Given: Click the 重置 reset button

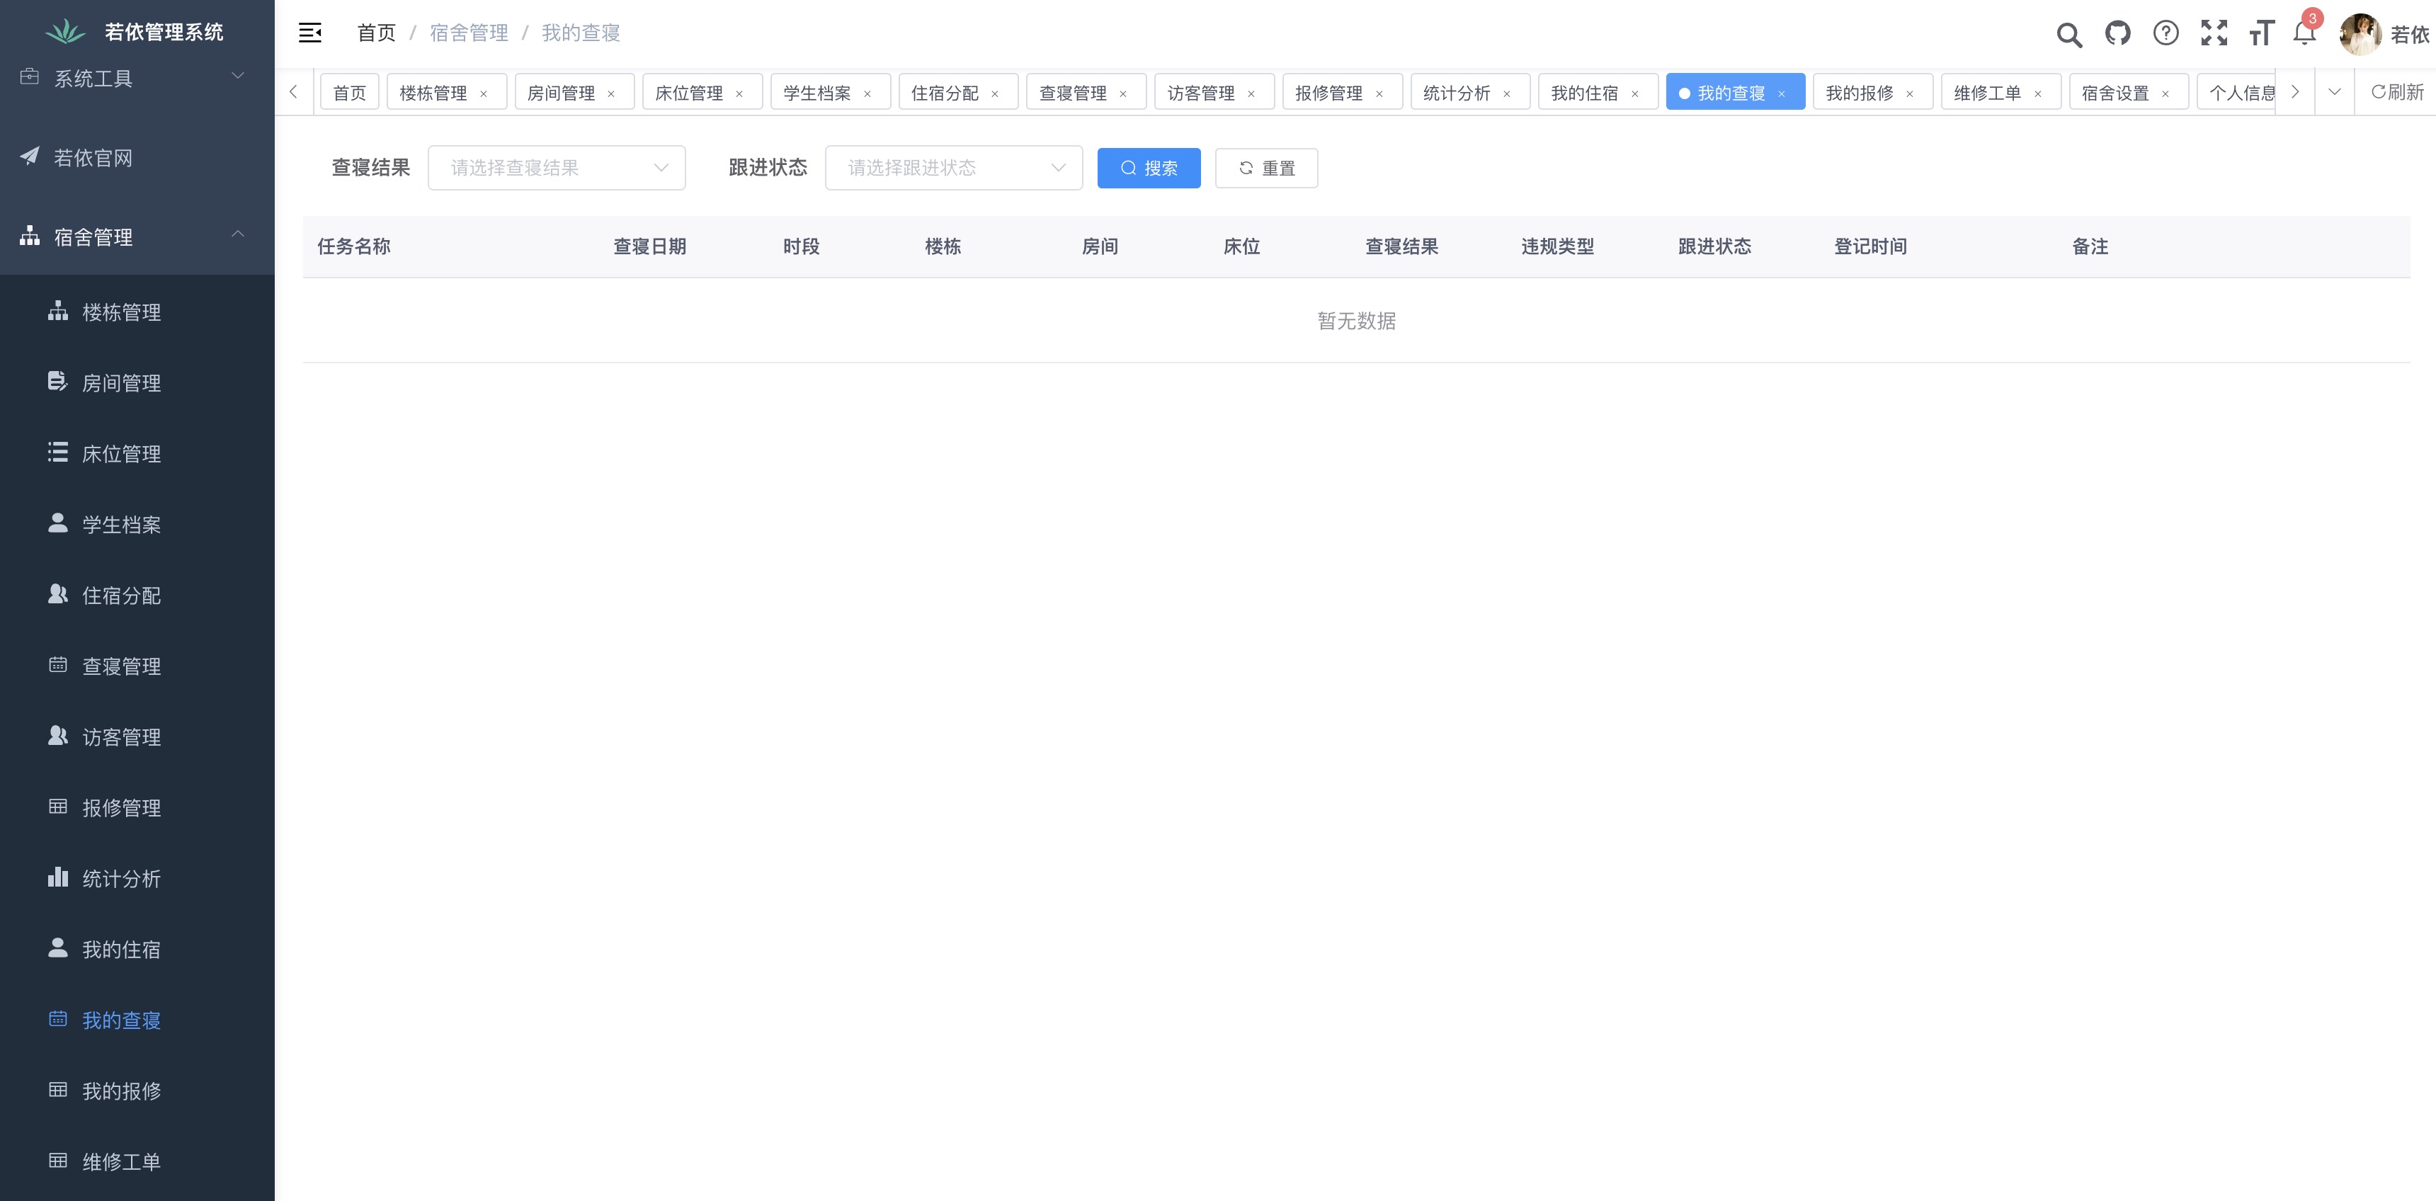Looking at the screenshot, I should click(x=1266, y=167).
